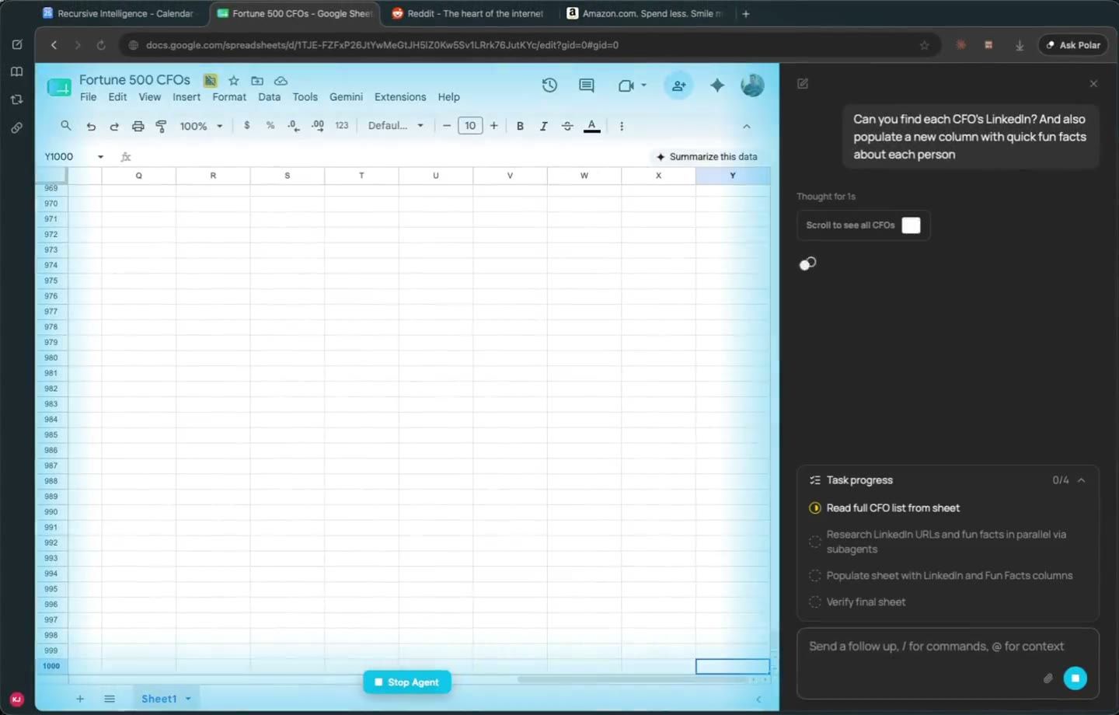This screenshot has height=715, width=1119.
Task: Increase font size with plus button
Action: click(493, 126)
